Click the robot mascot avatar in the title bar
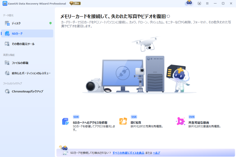 [189, 3]
